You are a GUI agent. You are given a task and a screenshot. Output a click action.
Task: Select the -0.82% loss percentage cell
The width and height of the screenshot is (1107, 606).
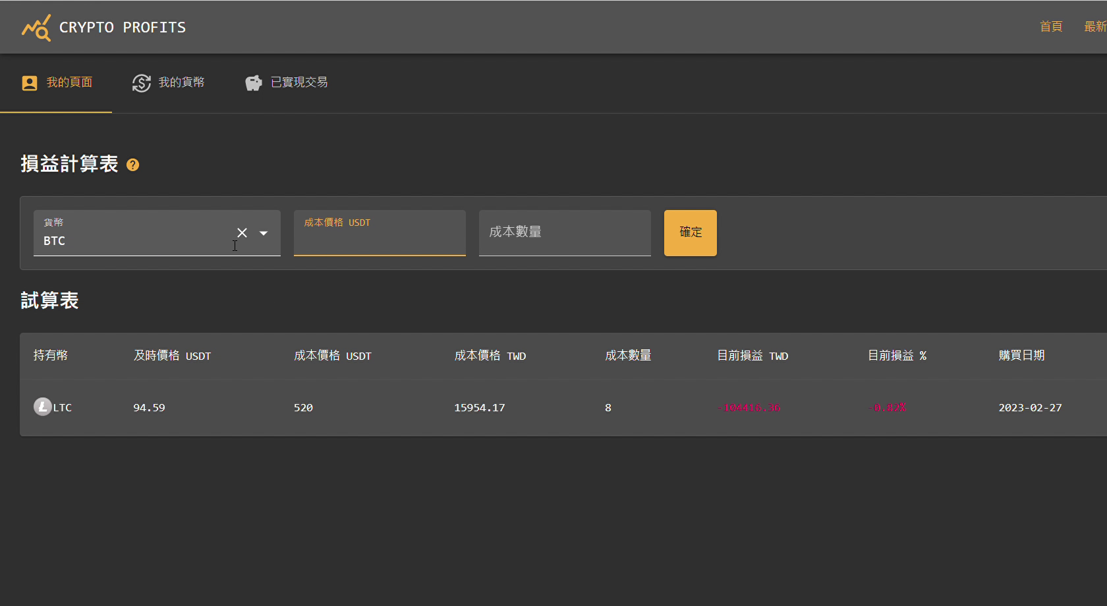coord(886,408)
